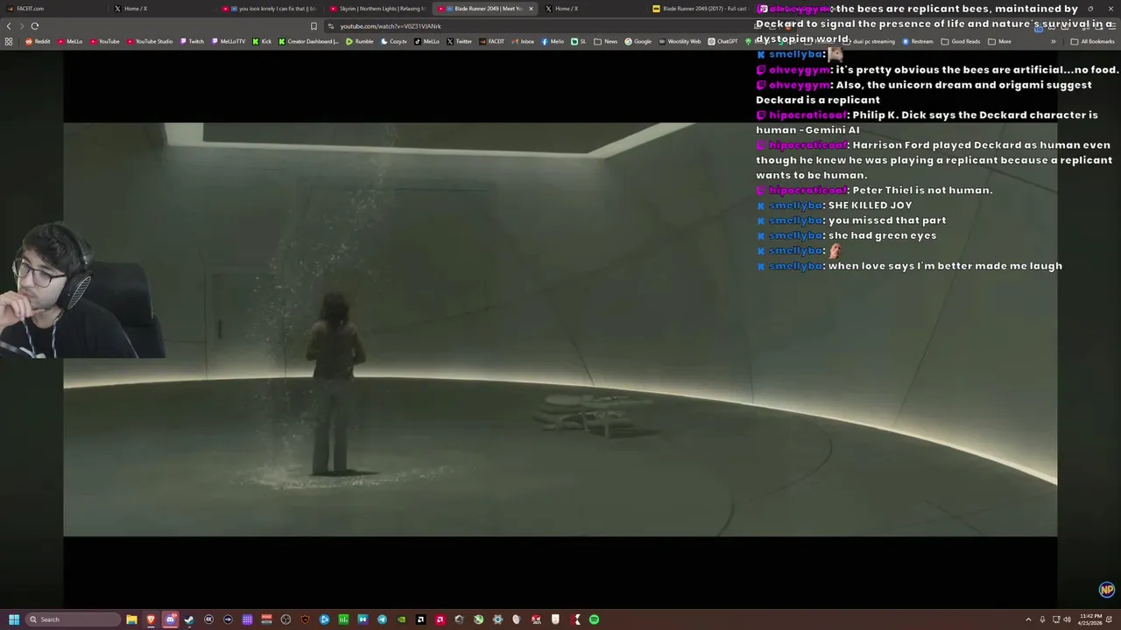Viewport: 1121px width, 630px height.
Task: Open the Creator Dashboard bookmark
Action: (309, 41)
